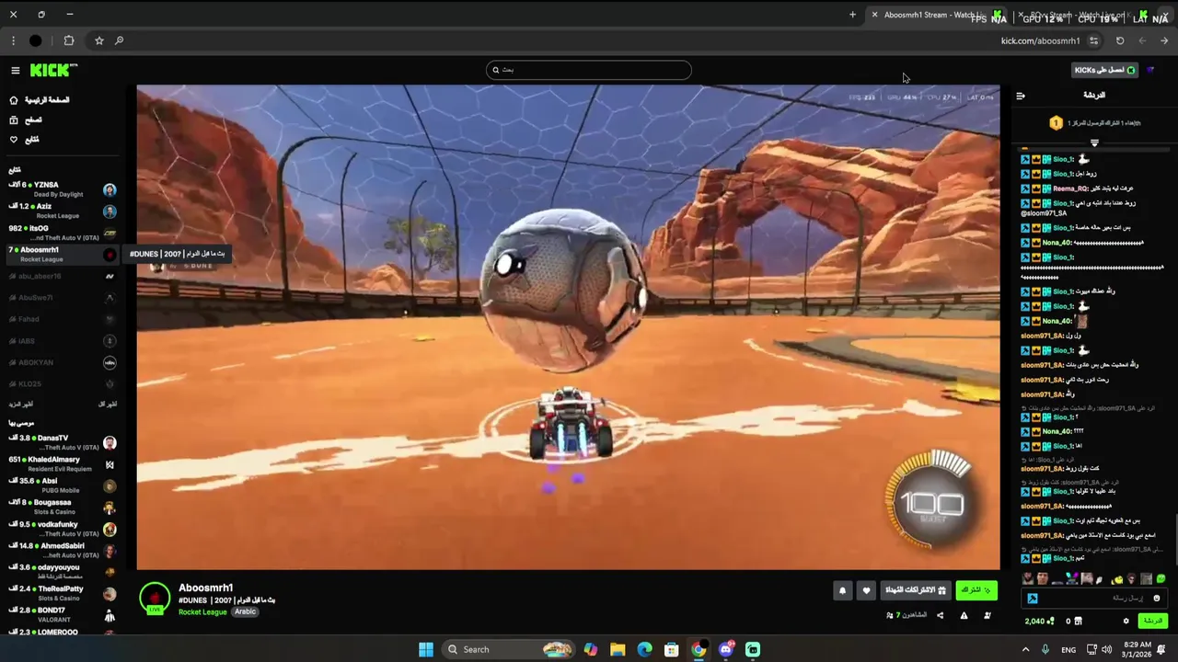Open offline channel ABOKYAN
The height and width of the screenshot is (662, 1178).
tap(61, 362)
